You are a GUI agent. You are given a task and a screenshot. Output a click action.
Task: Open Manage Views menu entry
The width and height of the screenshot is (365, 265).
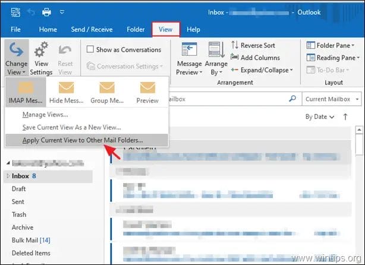pyautogui.click(x=45, y=114)
